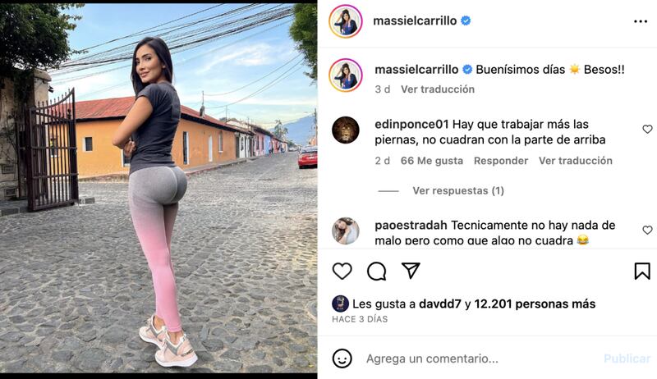657x379 pixels.
Task: Like paoestradah's comment with the small heart
Action: pyautogui.click(x=647, y=230)
